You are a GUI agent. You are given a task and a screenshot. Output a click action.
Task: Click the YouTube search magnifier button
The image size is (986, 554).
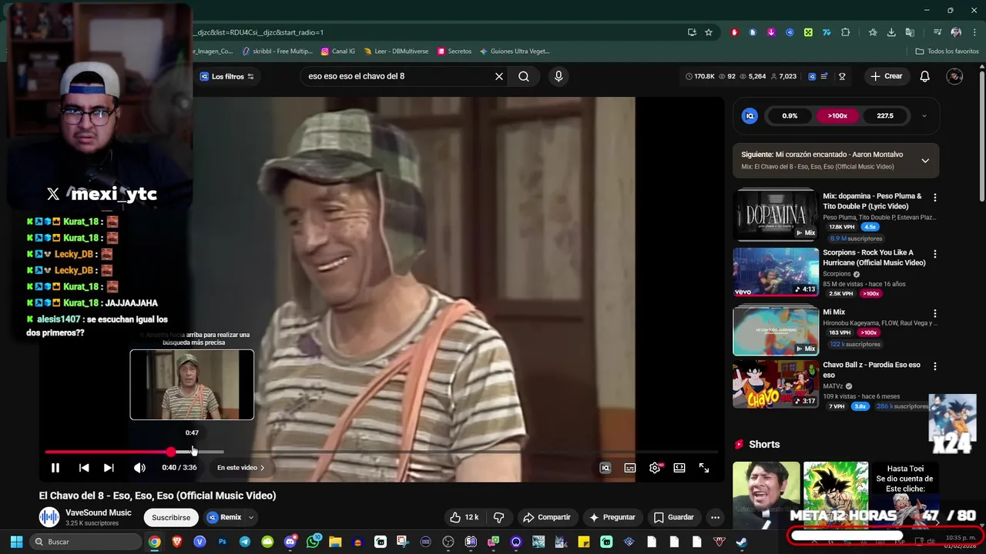(524, 76)
